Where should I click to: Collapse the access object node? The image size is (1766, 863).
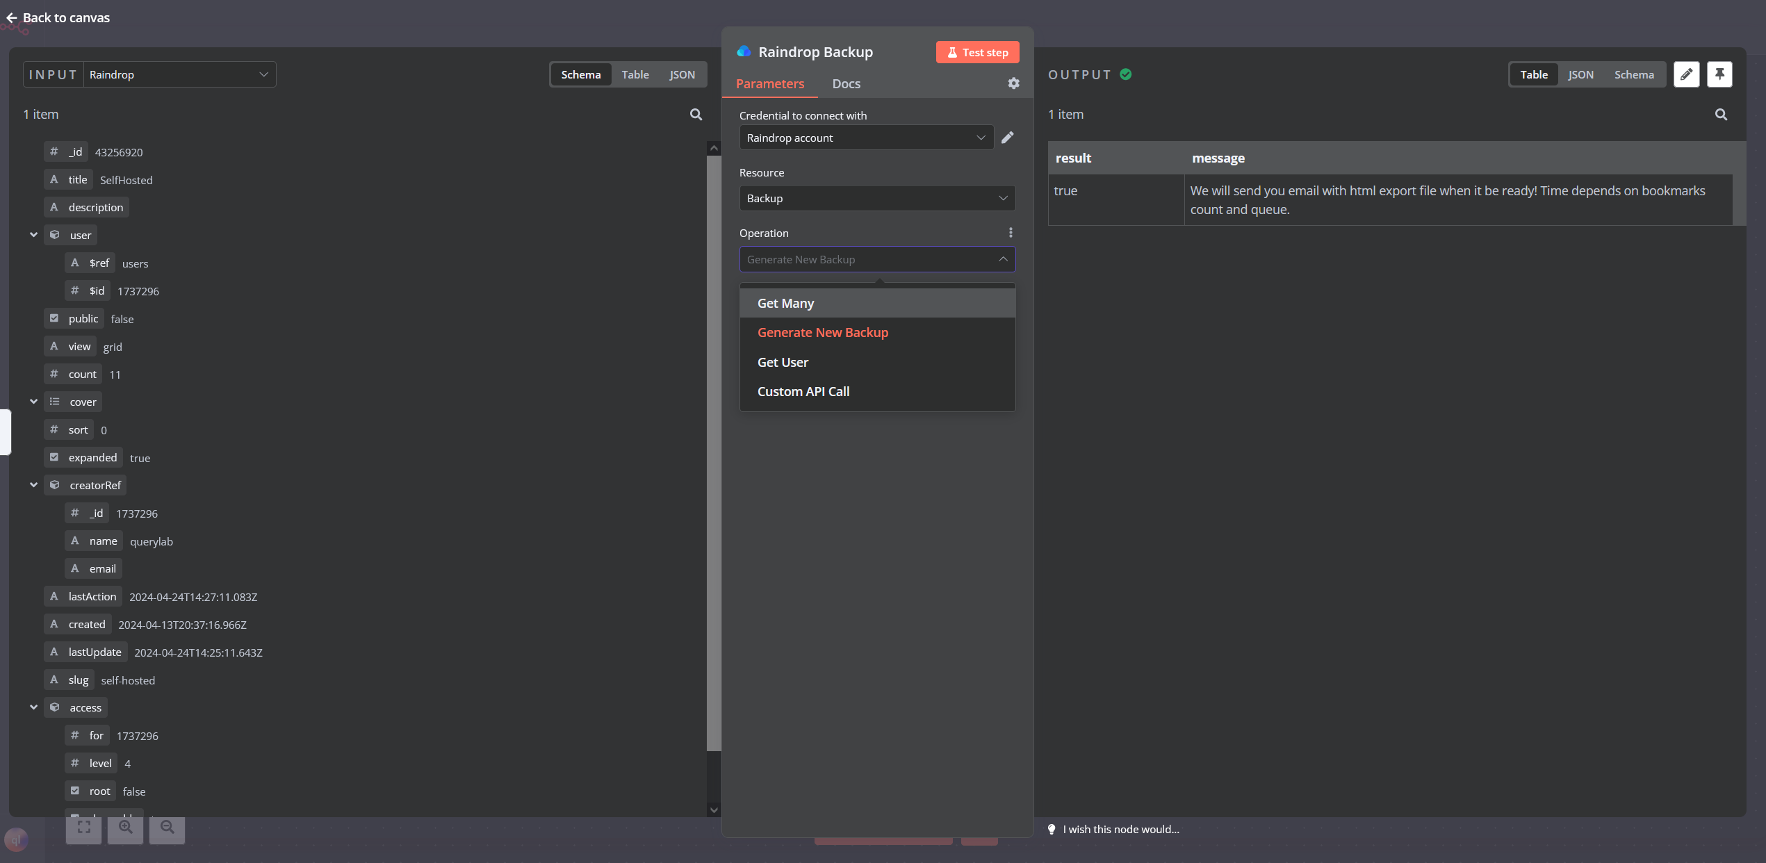coord(33,707)
